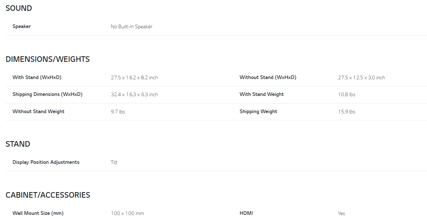This screenshot has height=219, width=427.
Task: Click the No Built-in Speaker value
Action: tap(131, 27)
